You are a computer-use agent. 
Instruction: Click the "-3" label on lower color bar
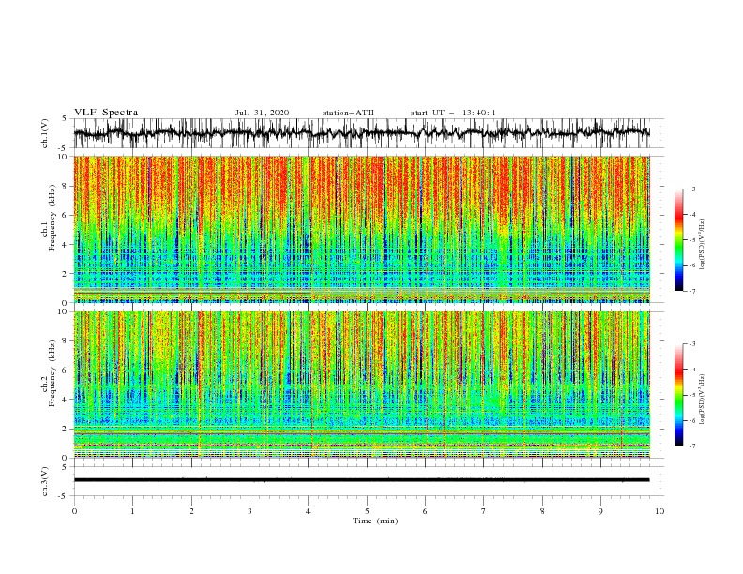(692, 344)
